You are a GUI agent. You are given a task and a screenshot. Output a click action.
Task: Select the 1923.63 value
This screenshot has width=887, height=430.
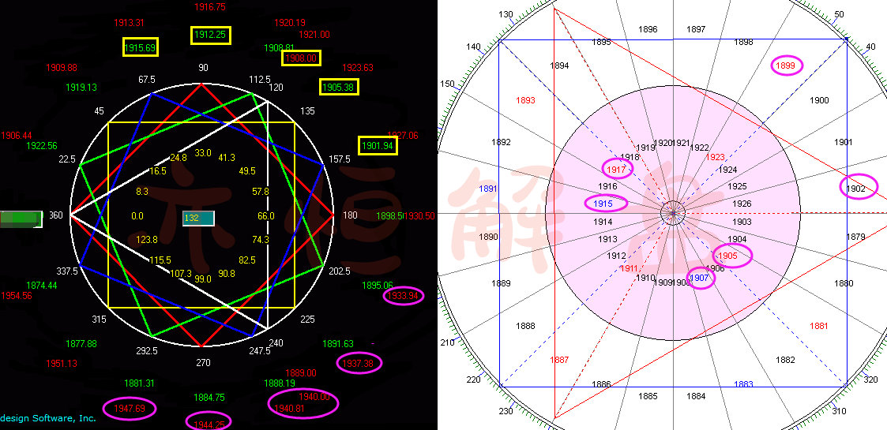tap(358, 68)
